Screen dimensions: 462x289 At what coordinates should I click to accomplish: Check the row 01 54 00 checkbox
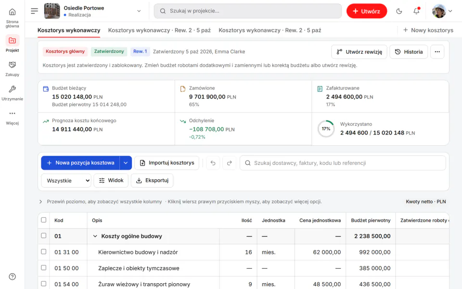[x=44, y=284]
